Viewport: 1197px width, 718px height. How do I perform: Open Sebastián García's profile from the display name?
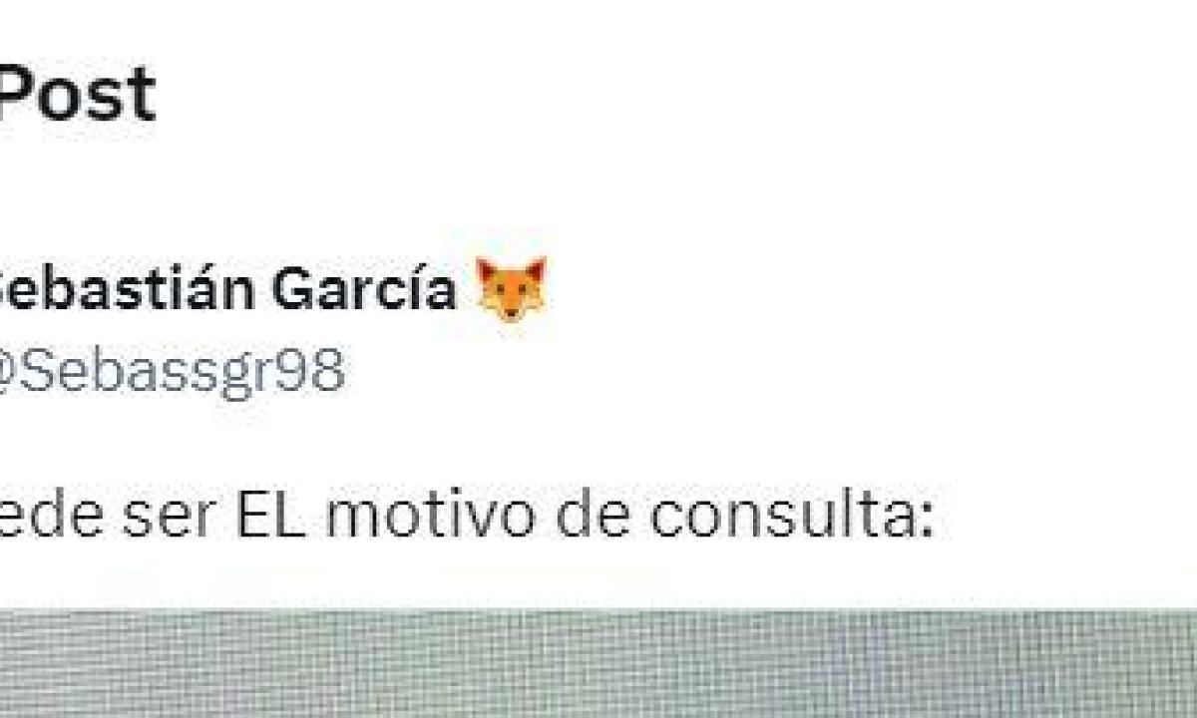click(x=228, y=290)
